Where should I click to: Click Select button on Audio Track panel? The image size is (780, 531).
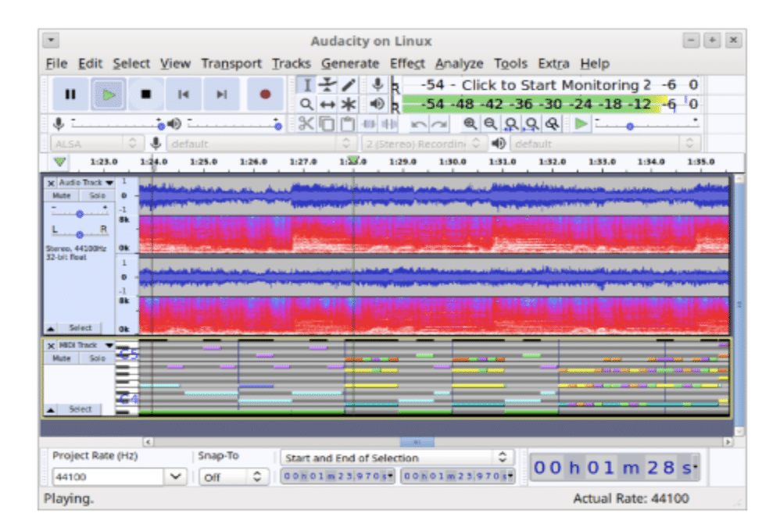pyautogui.click(x=80, y=328)
